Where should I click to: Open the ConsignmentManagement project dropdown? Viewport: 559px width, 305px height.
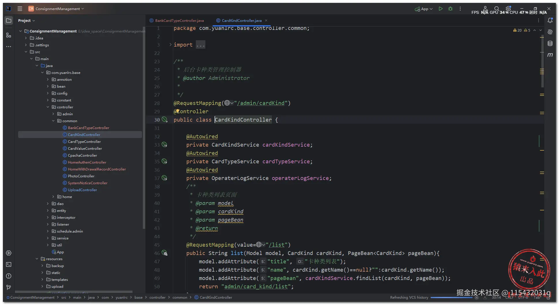56,9
